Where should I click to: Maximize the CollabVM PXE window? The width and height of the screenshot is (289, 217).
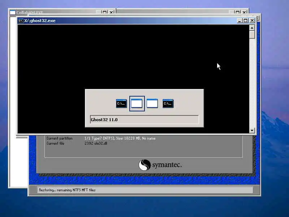tap(104, 12)
